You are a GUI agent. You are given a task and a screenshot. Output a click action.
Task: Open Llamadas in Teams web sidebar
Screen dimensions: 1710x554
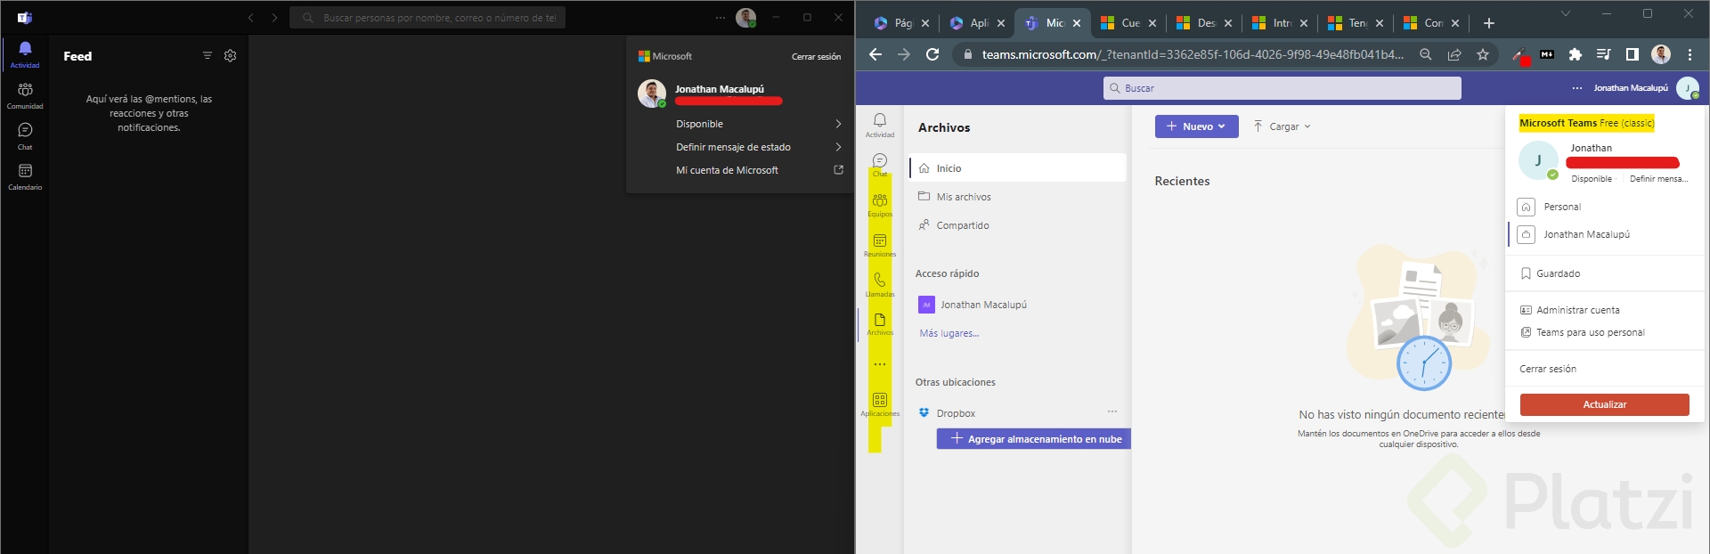(x=880, y=285)
